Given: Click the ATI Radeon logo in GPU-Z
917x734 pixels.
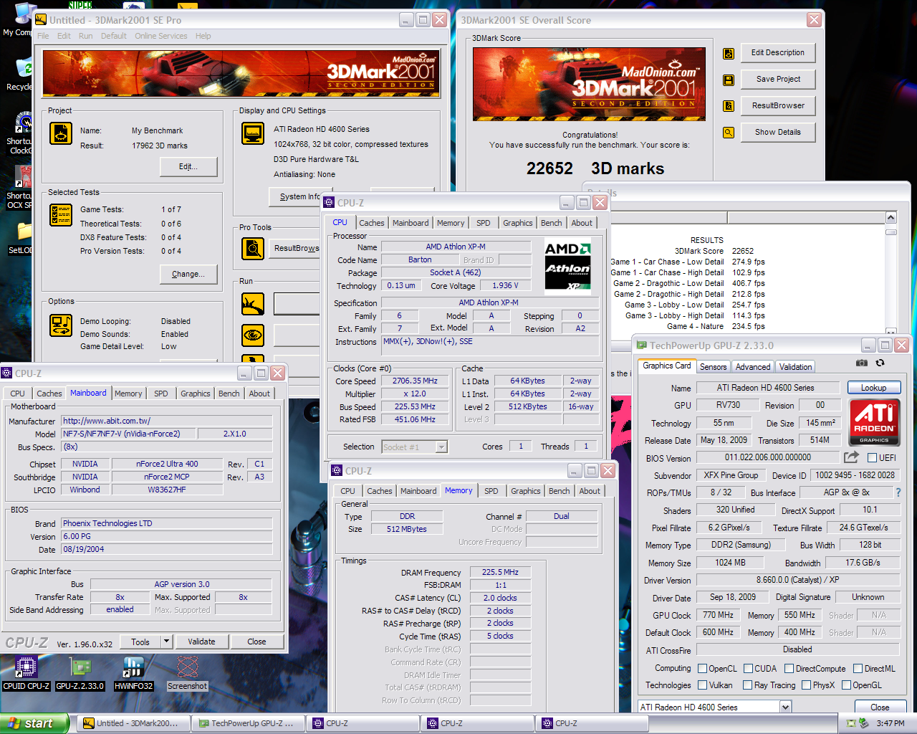Looking at the screenshot, I should [x=874, y=423].
